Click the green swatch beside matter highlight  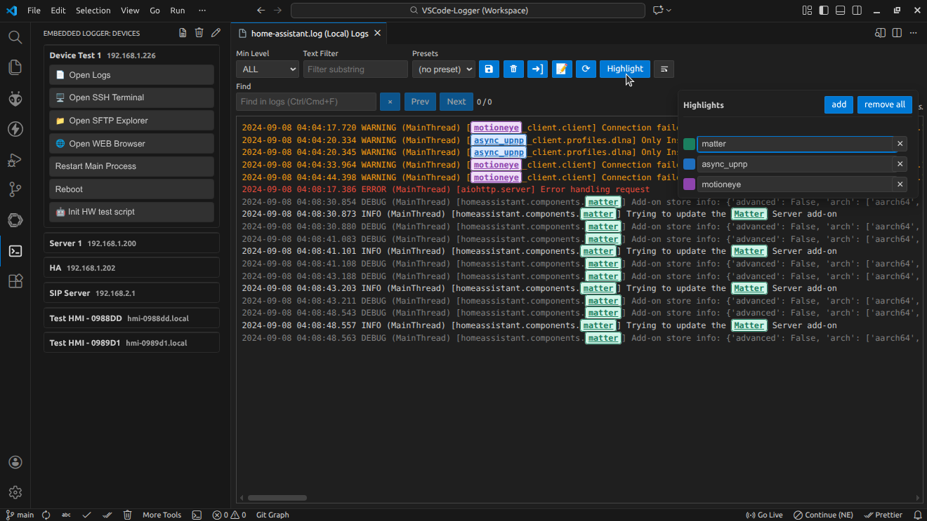(689, 143)
